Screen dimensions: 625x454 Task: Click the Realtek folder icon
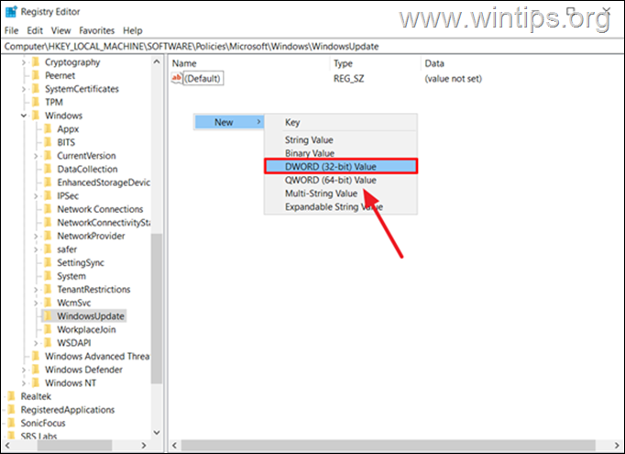coord(12,396)
